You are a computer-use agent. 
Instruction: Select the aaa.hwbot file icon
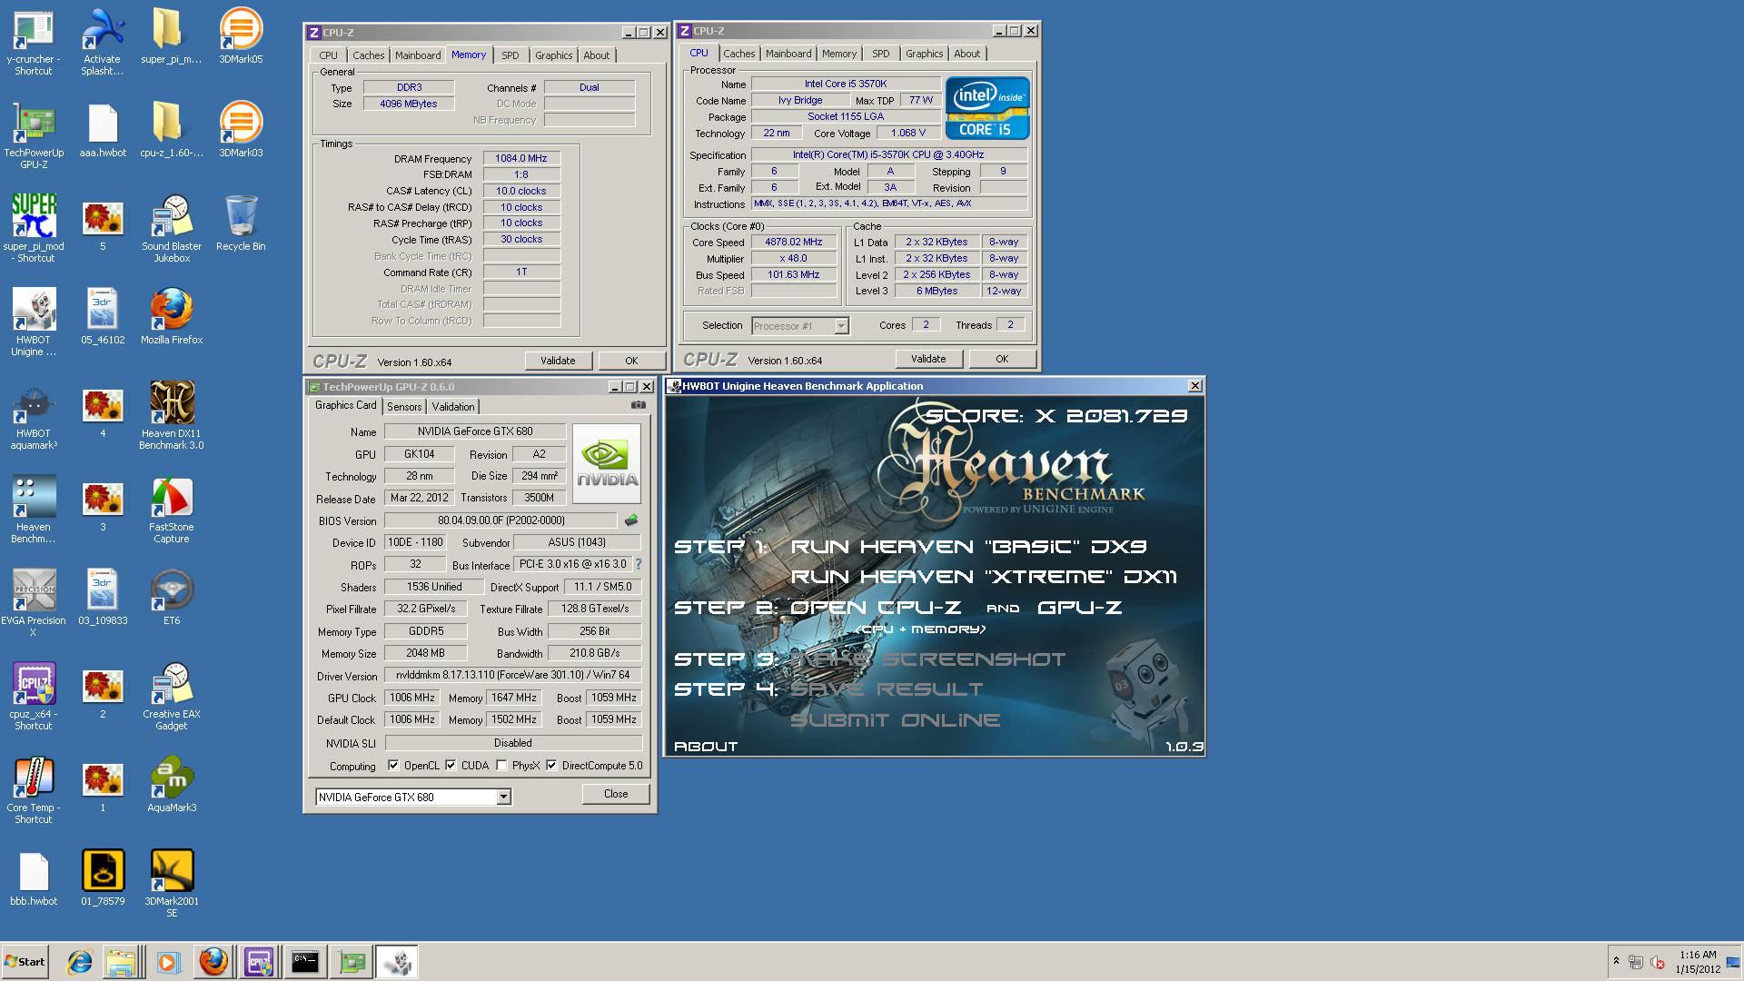tap(103, 124)
